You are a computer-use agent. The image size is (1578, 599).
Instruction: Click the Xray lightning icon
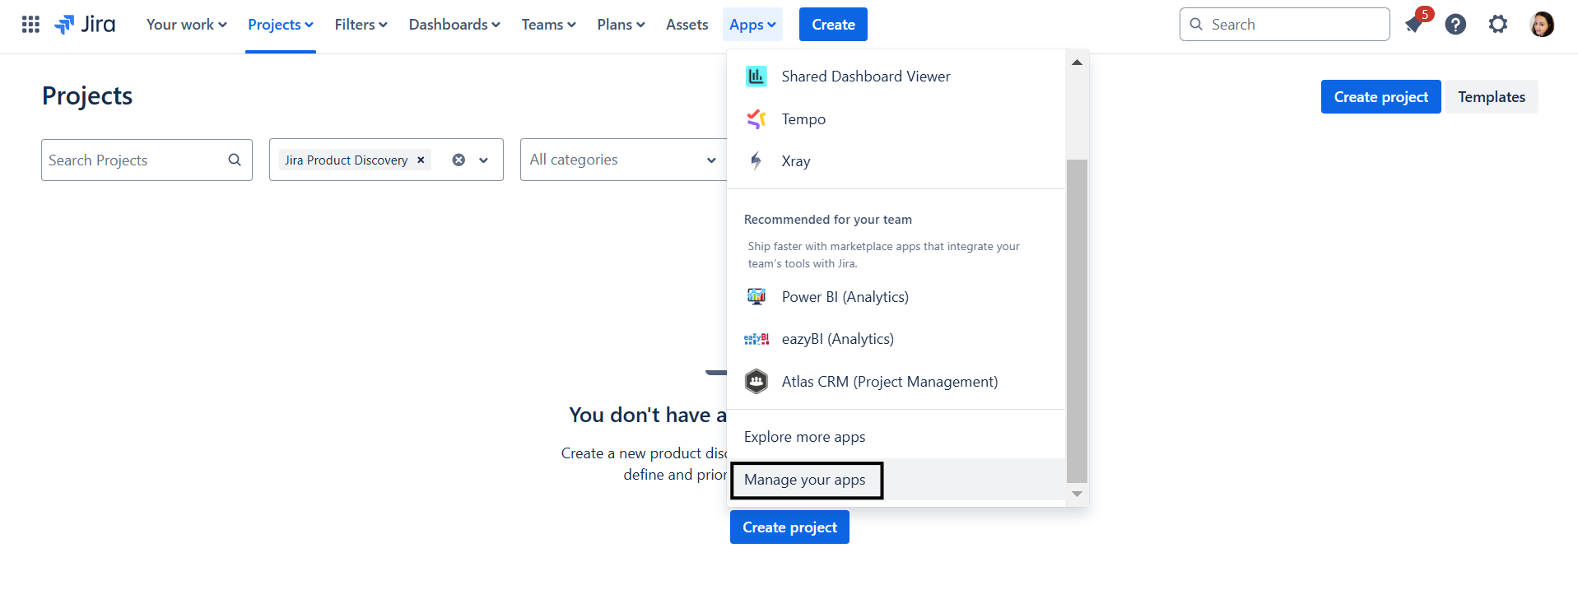(x=756, y=161)
